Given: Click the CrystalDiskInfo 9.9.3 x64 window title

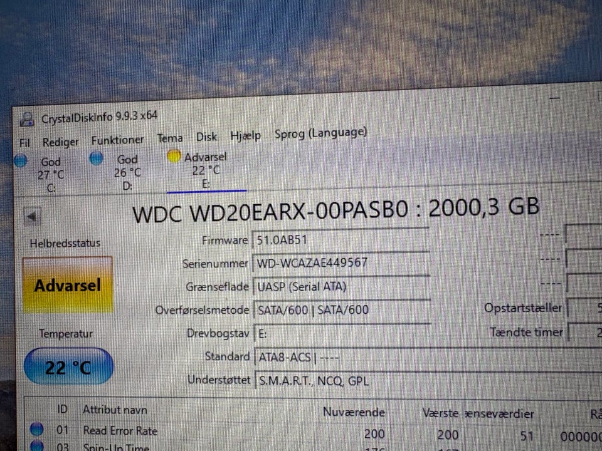Looking at the screenshot, I should pyautogui.click(x=99, y=117).
